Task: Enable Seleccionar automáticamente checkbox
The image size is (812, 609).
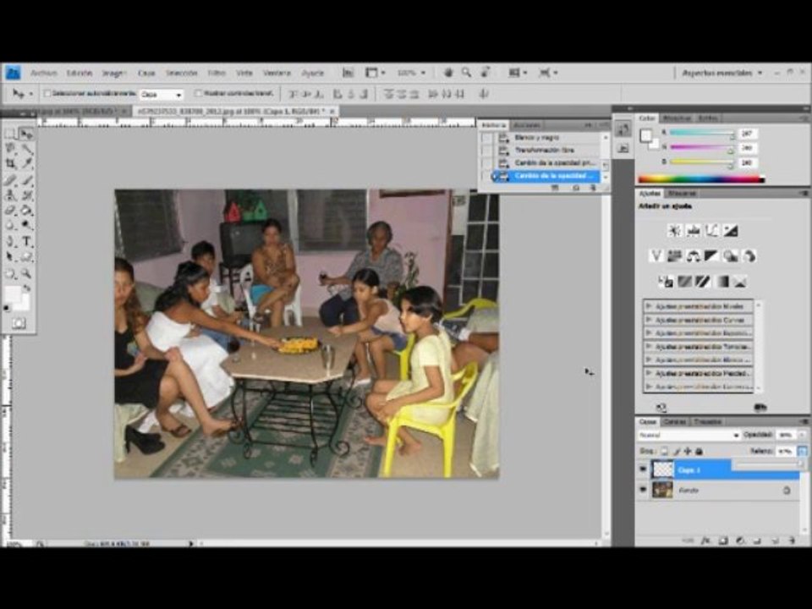Action: pos(47,94)
